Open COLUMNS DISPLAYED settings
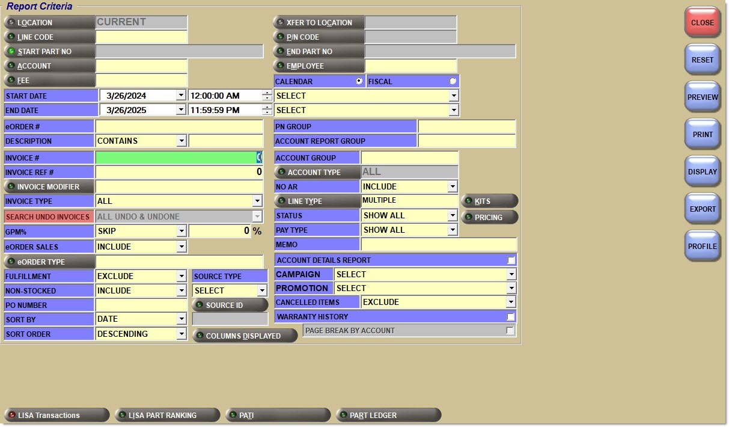 [245, 336]
